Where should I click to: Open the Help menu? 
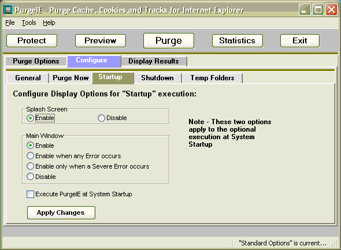point(49,23)
